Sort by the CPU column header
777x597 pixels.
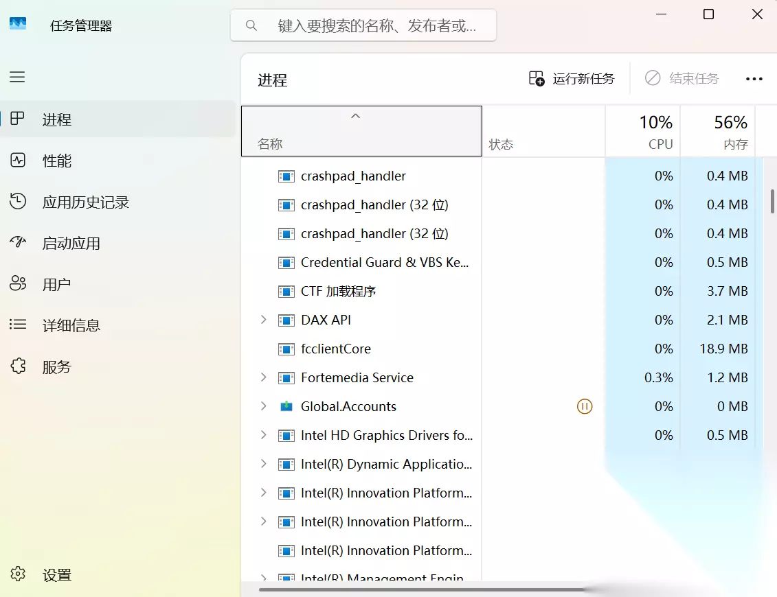click(x=643, y=131)
